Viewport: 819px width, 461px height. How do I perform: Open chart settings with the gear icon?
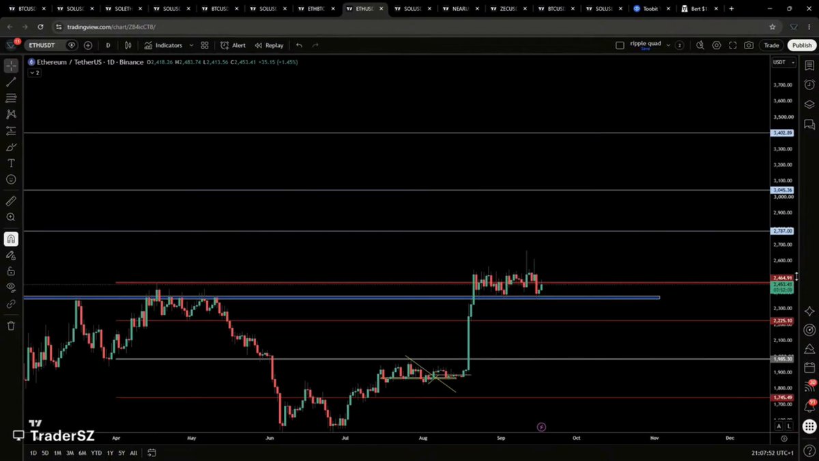[x=716, y=45]
